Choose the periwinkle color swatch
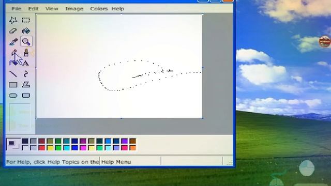The image size is (331, 186). [x=116, y=148]
